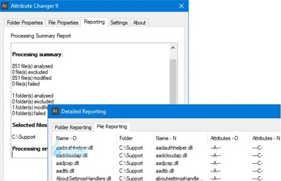Click the '0 file(s) failed' line
Viewport: 281px width, 181px height.
tap(26, 84)
